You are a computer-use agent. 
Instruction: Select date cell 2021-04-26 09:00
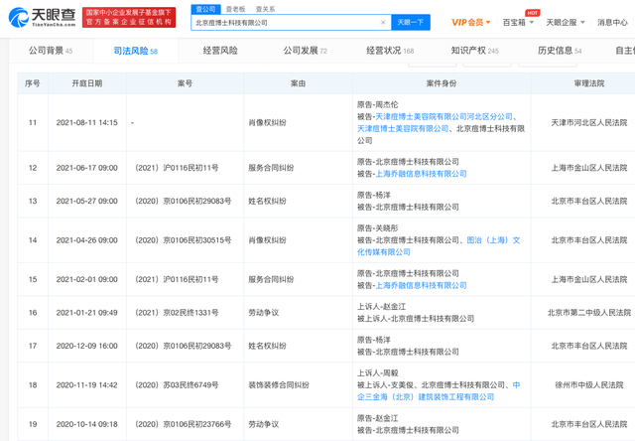(x=87, y=240)
